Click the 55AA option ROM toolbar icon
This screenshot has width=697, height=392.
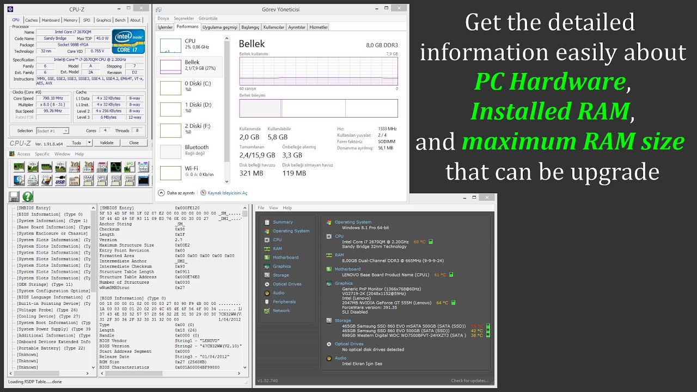tap(88, 180)
